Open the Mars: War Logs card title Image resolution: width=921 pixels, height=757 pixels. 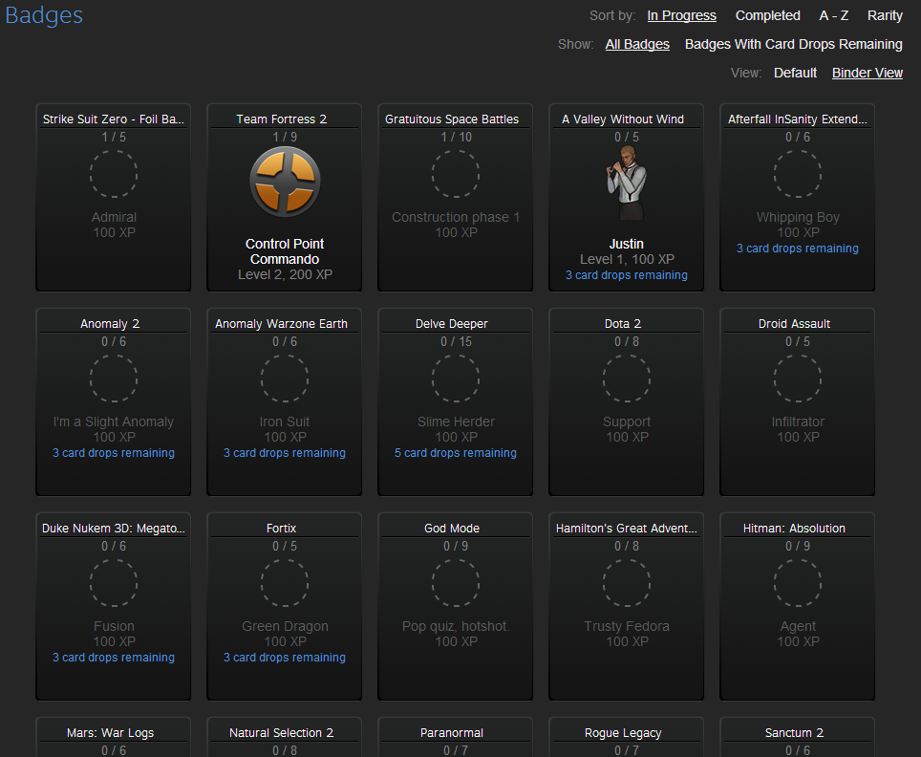coord(110,733)
